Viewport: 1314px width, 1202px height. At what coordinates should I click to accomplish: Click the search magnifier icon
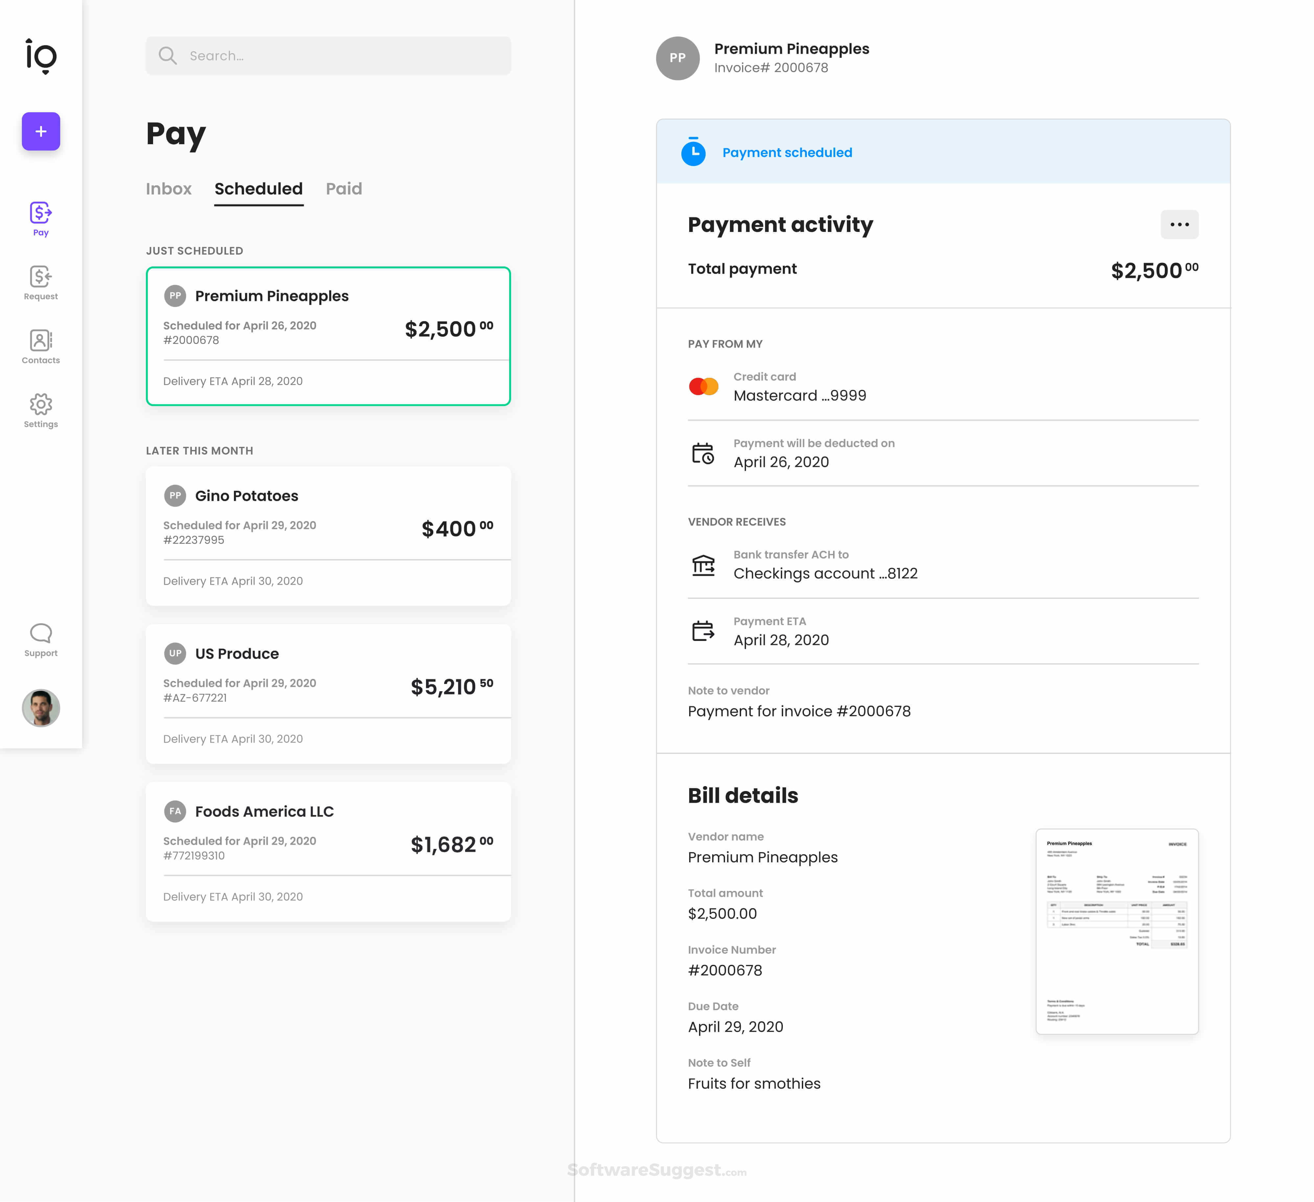point(168,56)
